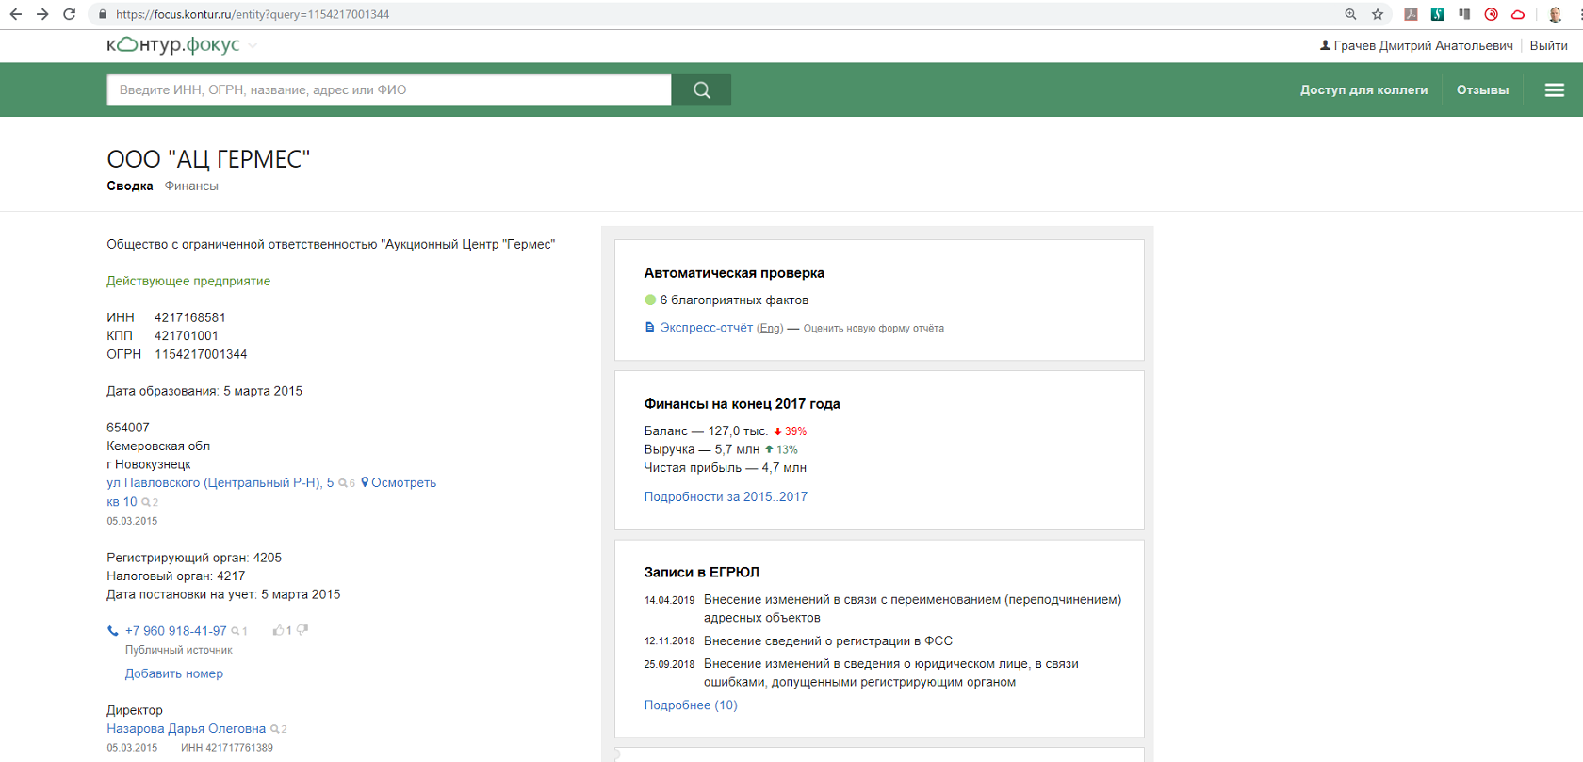The width and height of the screenshot is (1583, 762).
Task: Select the Сводка tab
Action: (x=130, y=186)
